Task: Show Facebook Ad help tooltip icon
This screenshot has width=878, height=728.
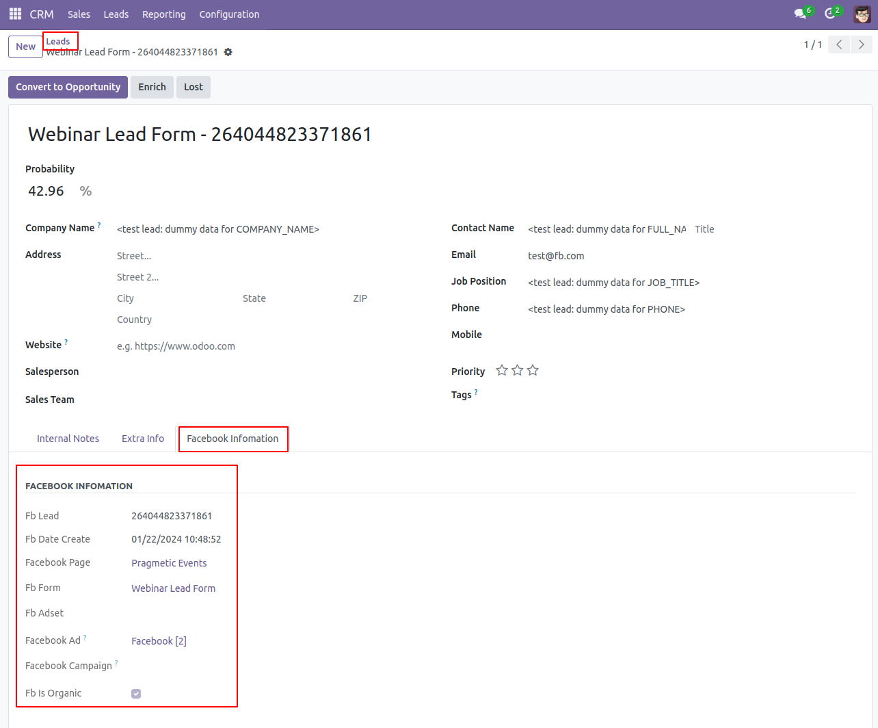Action: (x=85, y=637)
